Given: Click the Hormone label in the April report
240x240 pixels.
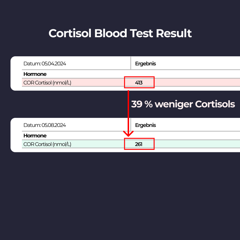Looking at the screenshot, I should [x=35, y=74].
